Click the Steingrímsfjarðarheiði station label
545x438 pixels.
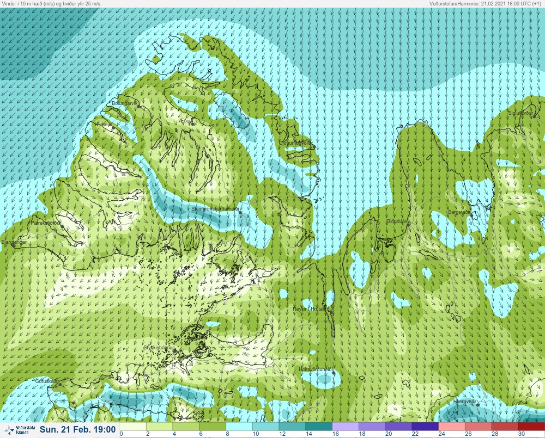[x=215, y=209]
